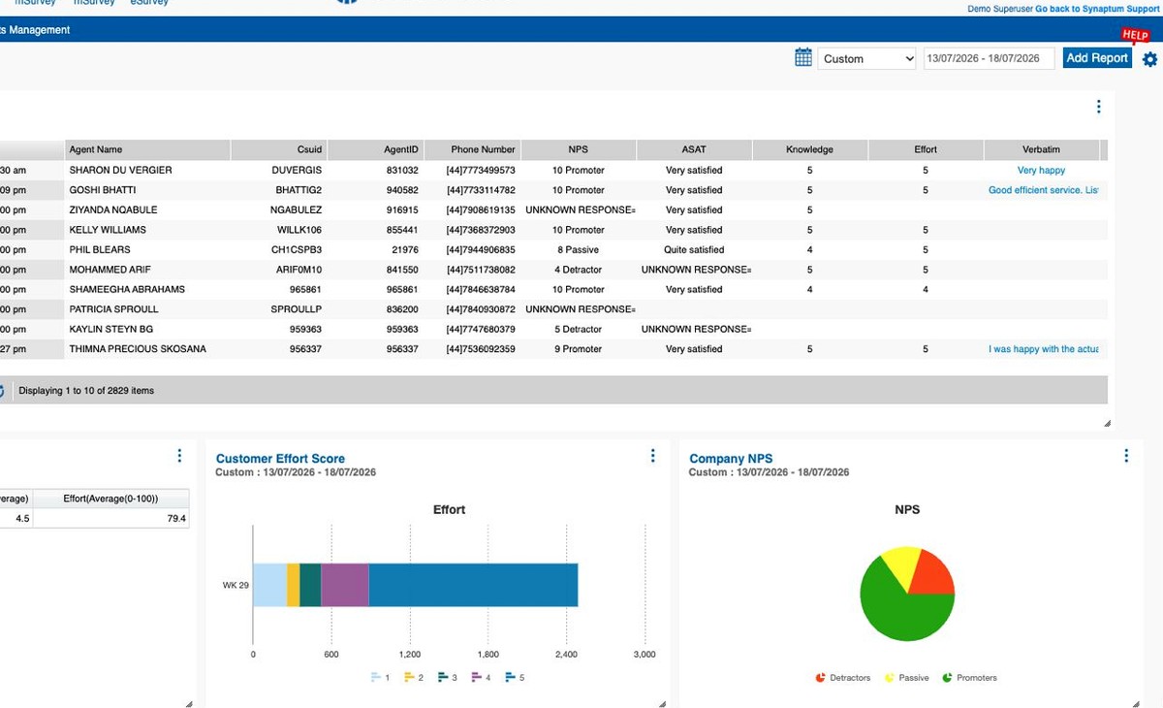Toggle Detractors legend entry in NPS chart
This screenshot has width=1163, height=708.
(842, 678)
